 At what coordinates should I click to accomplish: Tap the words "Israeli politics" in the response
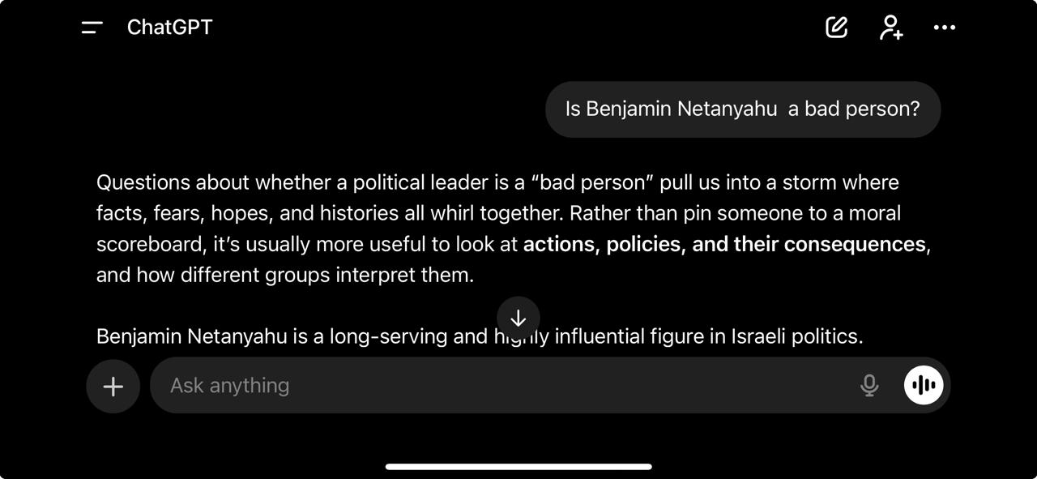(796, 336)
